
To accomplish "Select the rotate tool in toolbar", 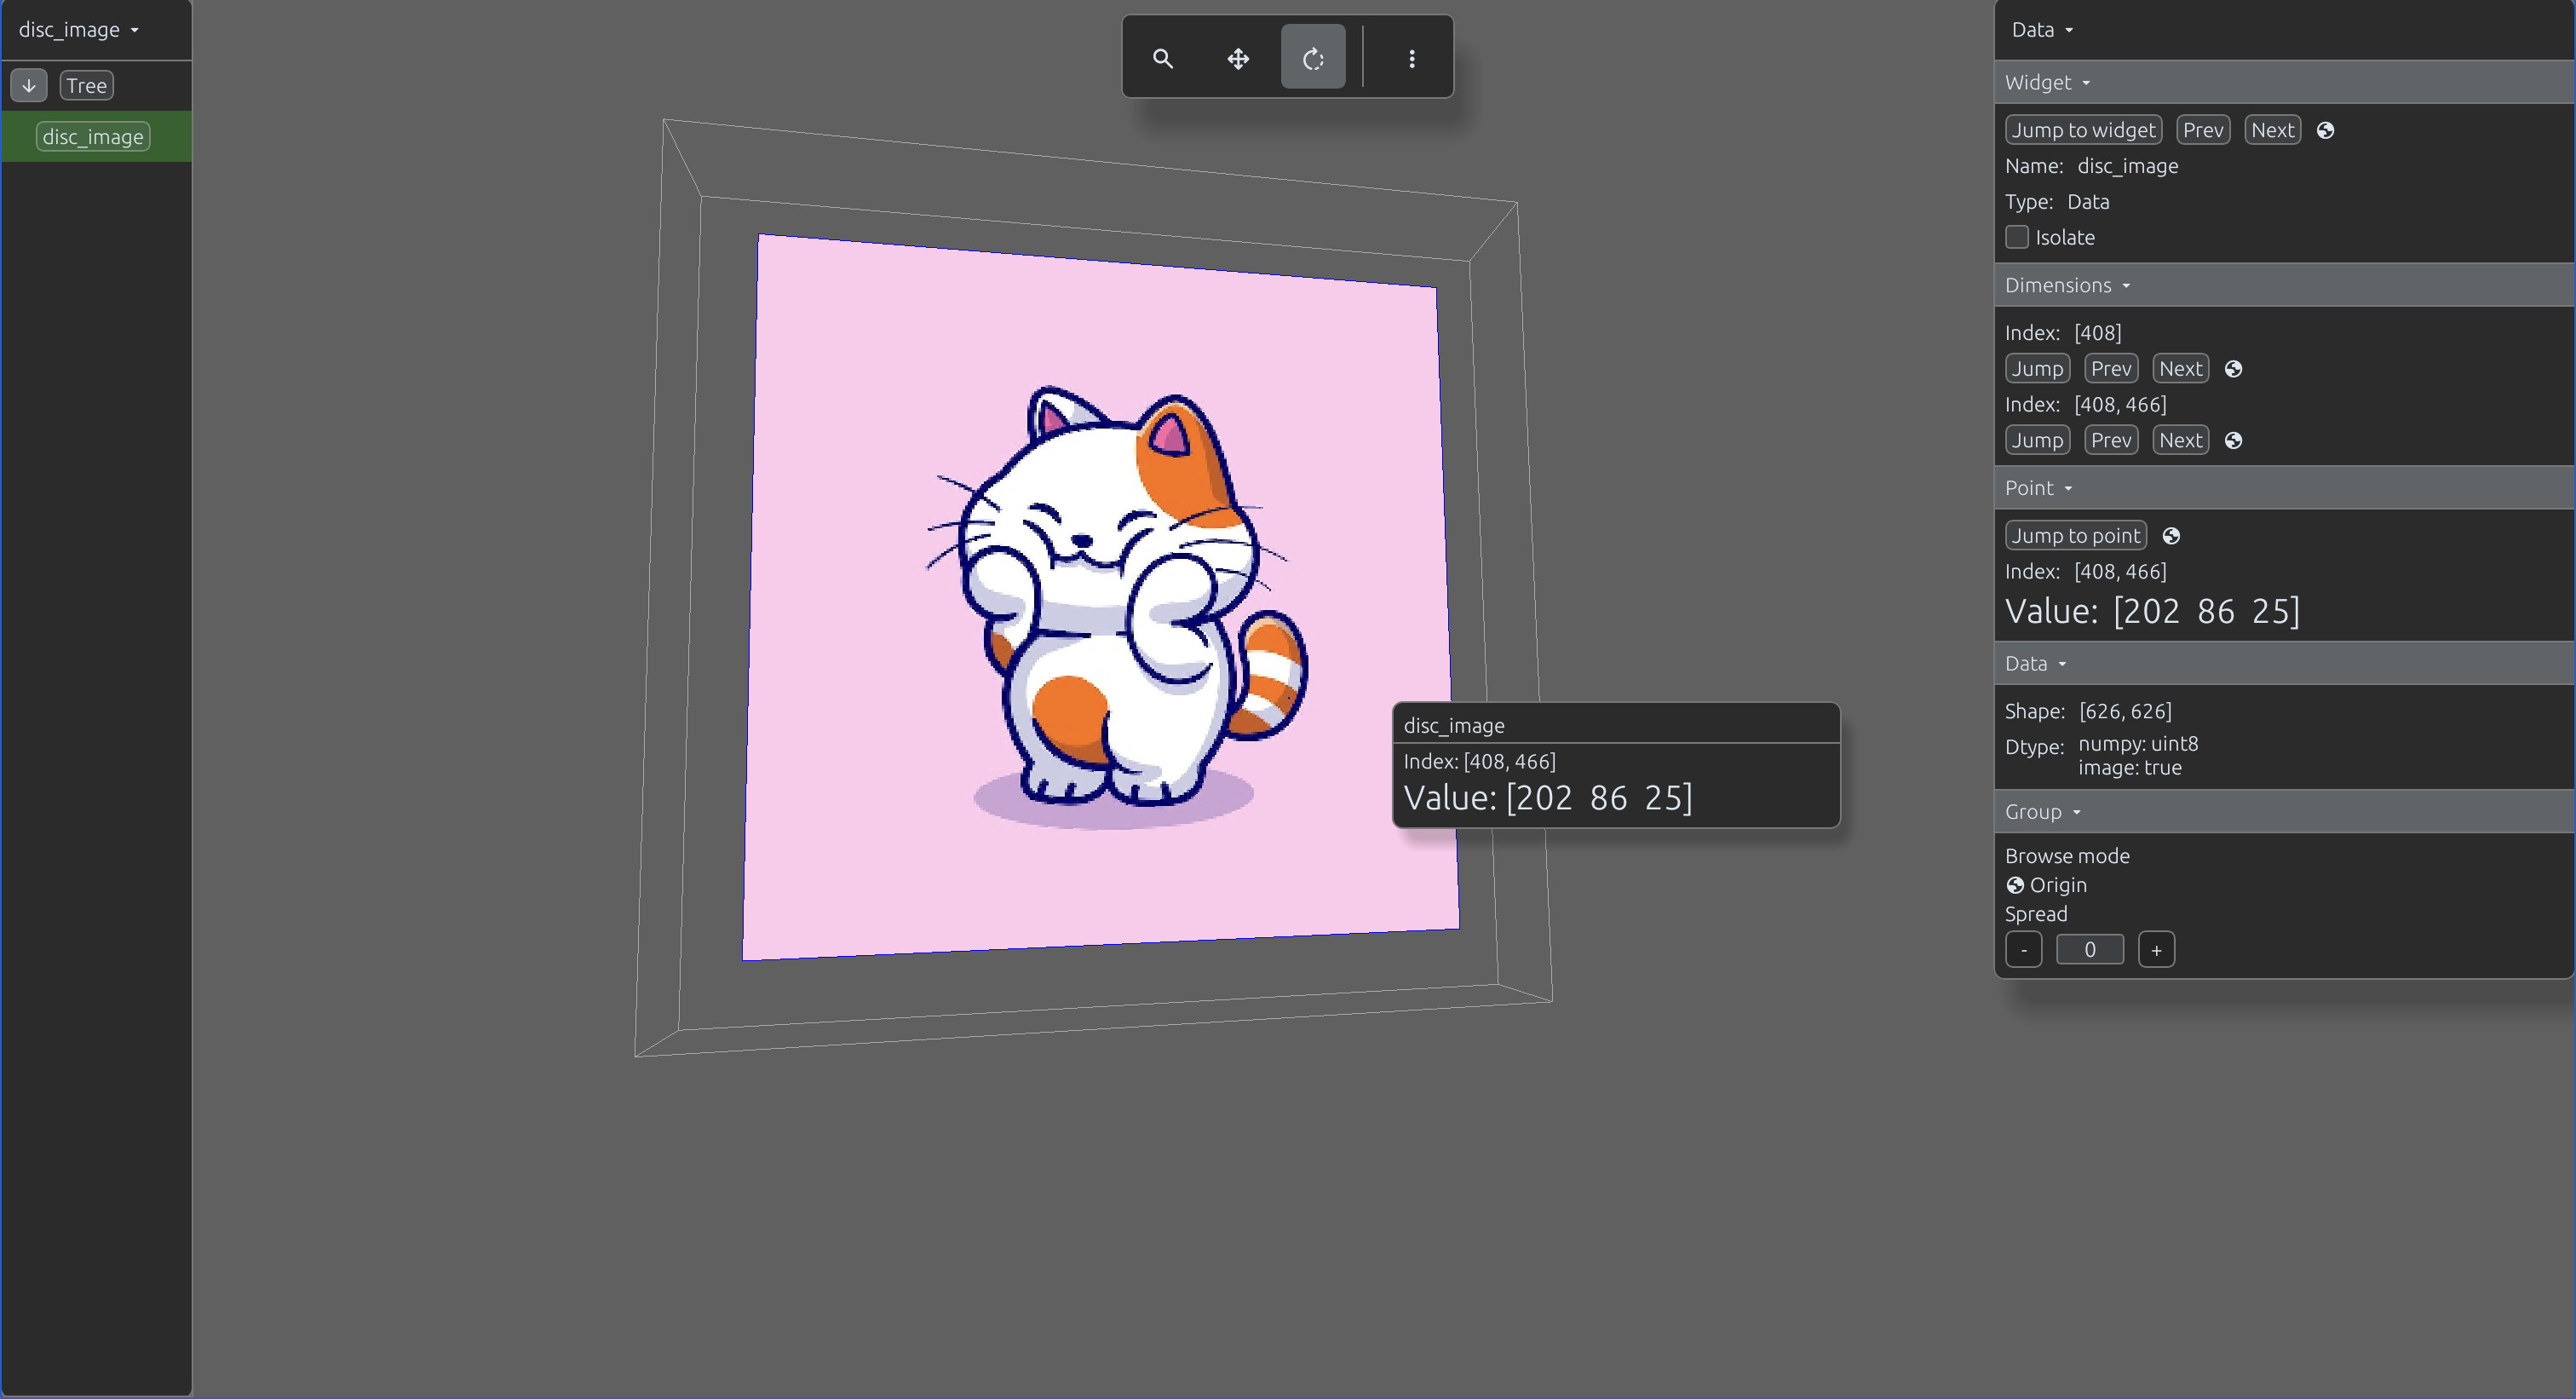I will click(1313, 58).
